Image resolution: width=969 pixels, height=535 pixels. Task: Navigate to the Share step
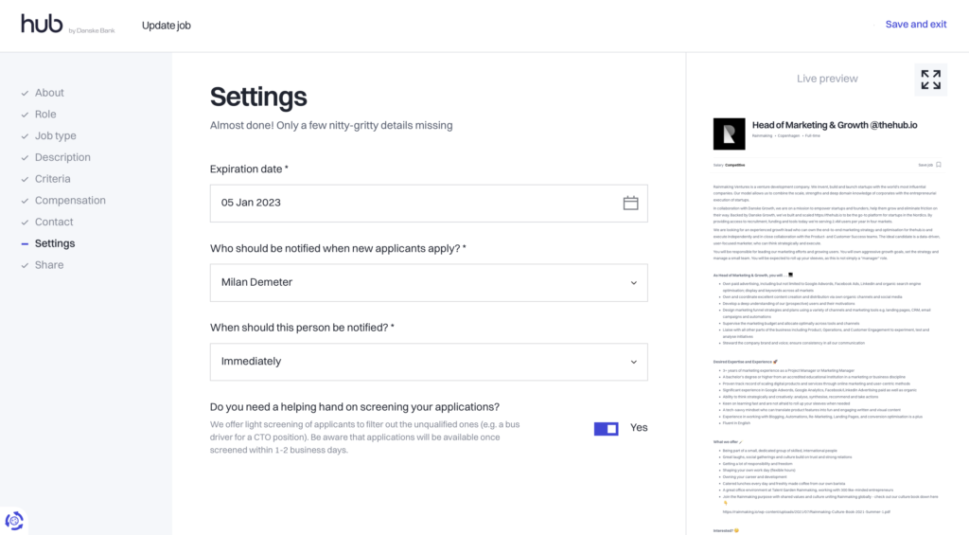click(x=49, y=265)
